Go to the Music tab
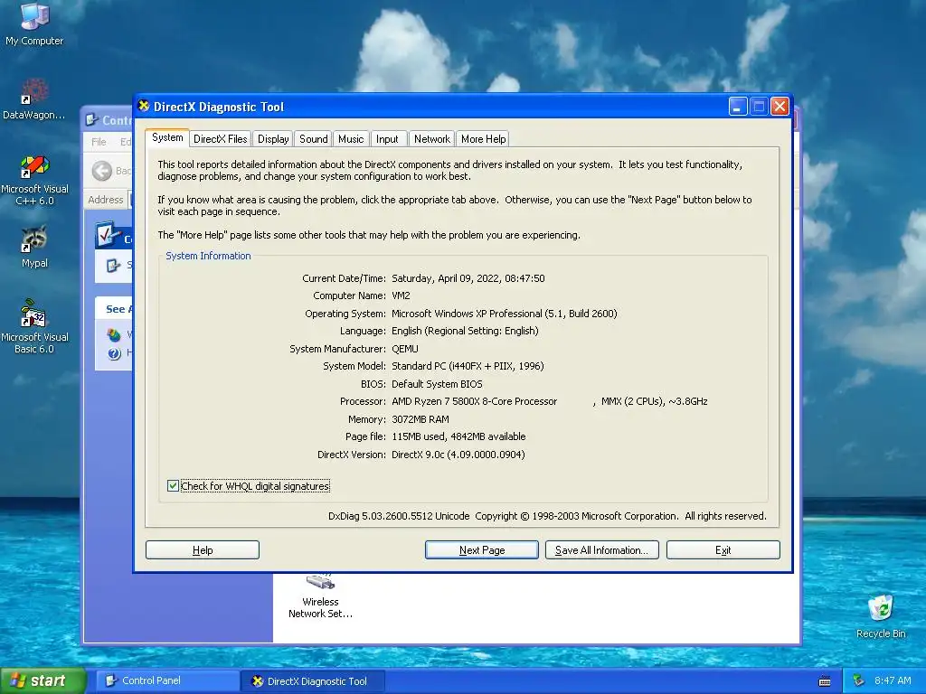This screenshot has height=694, width=926. [x=351, y=139]
